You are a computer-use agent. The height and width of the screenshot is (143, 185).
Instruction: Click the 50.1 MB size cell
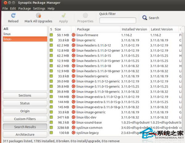[x=63, y=35]
